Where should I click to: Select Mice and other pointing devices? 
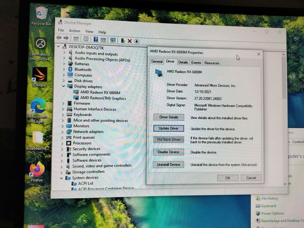[x=97, y=121]
